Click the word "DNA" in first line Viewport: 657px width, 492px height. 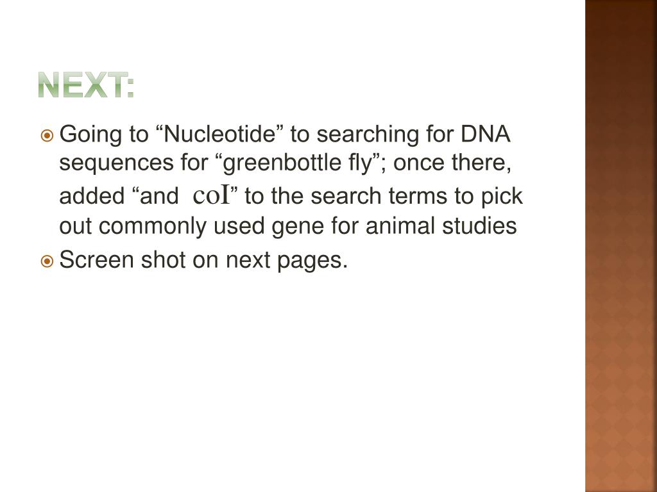pos(485,134)
